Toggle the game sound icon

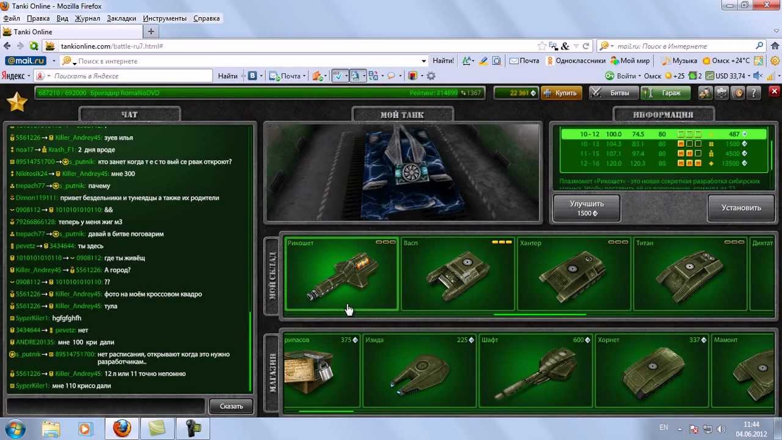(738, 93)
